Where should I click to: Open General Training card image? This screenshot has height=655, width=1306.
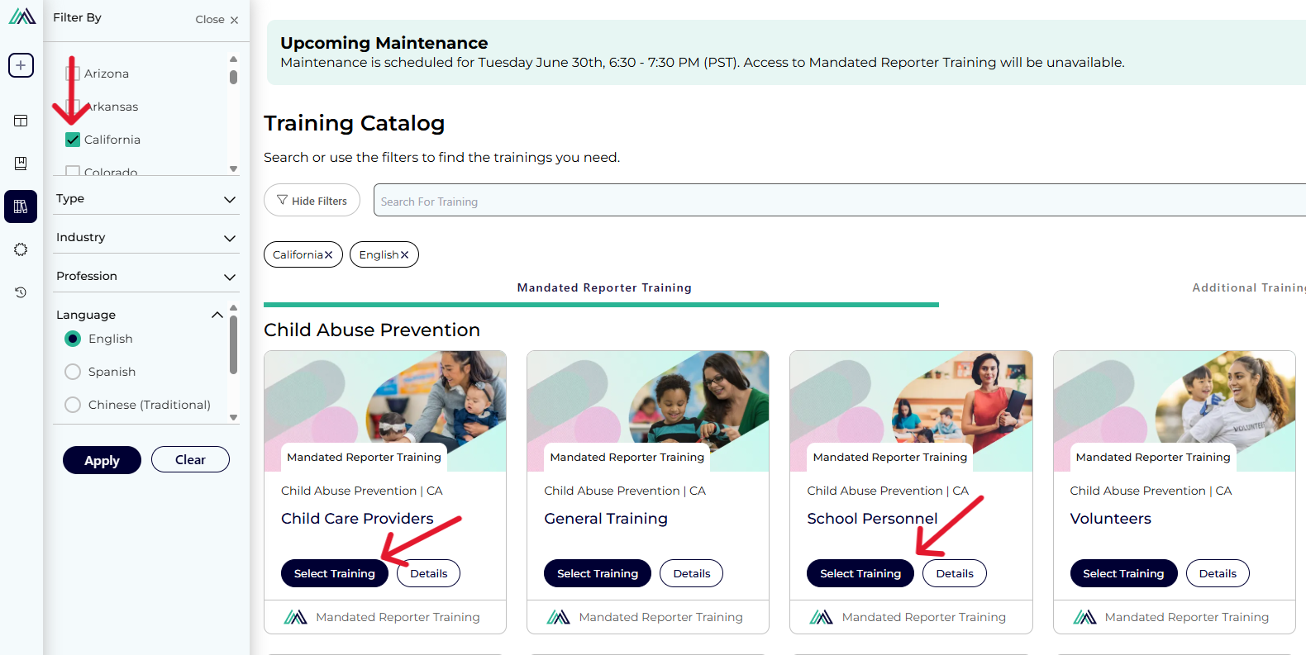pyautogui.click(x=648, y=411)
